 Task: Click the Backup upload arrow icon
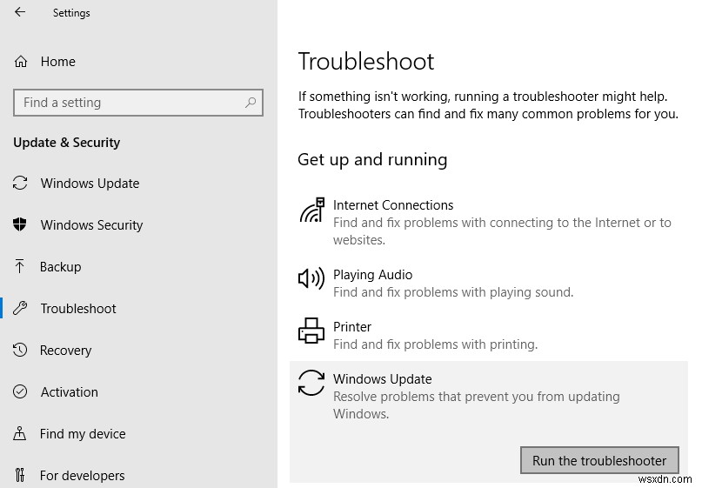click(21, 267)
